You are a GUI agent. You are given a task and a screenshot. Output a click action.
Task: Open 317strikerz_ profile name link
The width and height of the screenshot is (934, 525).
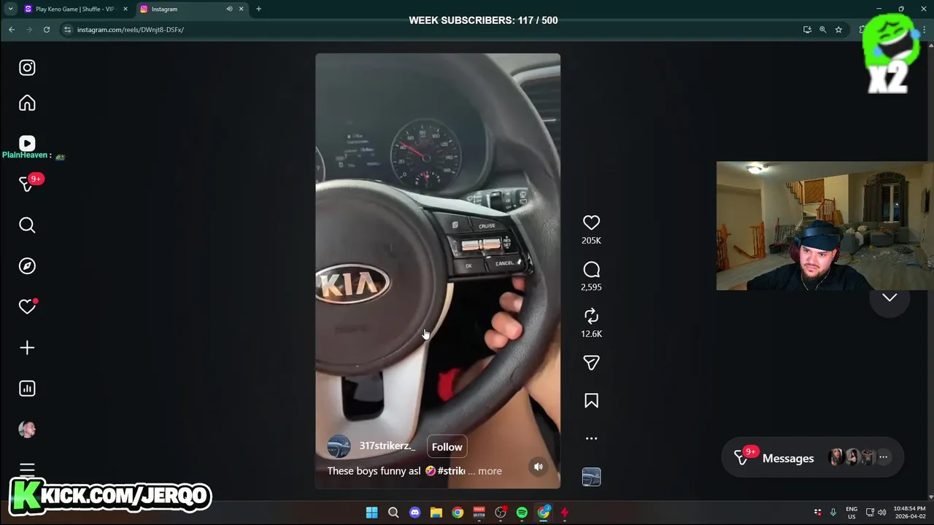(x=387, y=446)
